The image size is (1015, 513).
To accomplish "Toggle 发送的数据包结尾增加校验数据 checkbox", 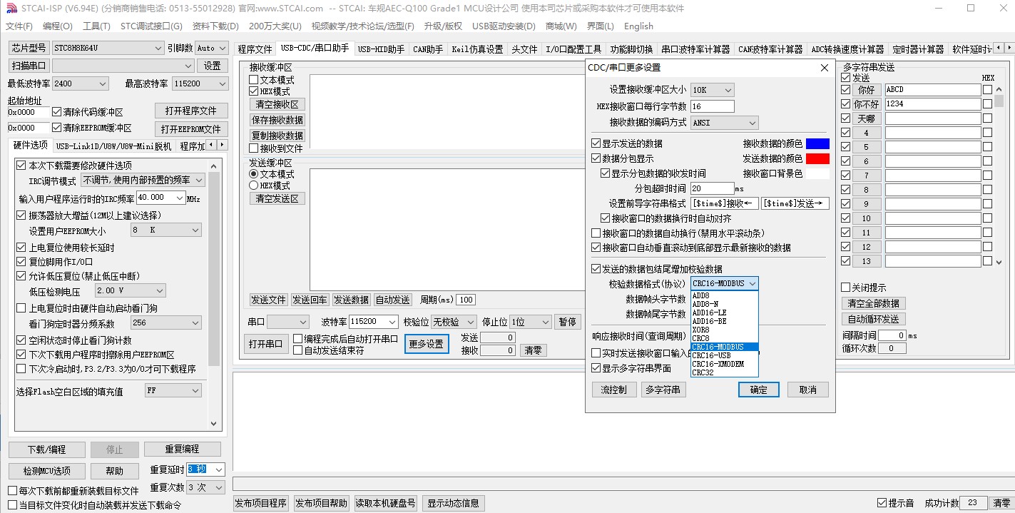I will [596, 269].
